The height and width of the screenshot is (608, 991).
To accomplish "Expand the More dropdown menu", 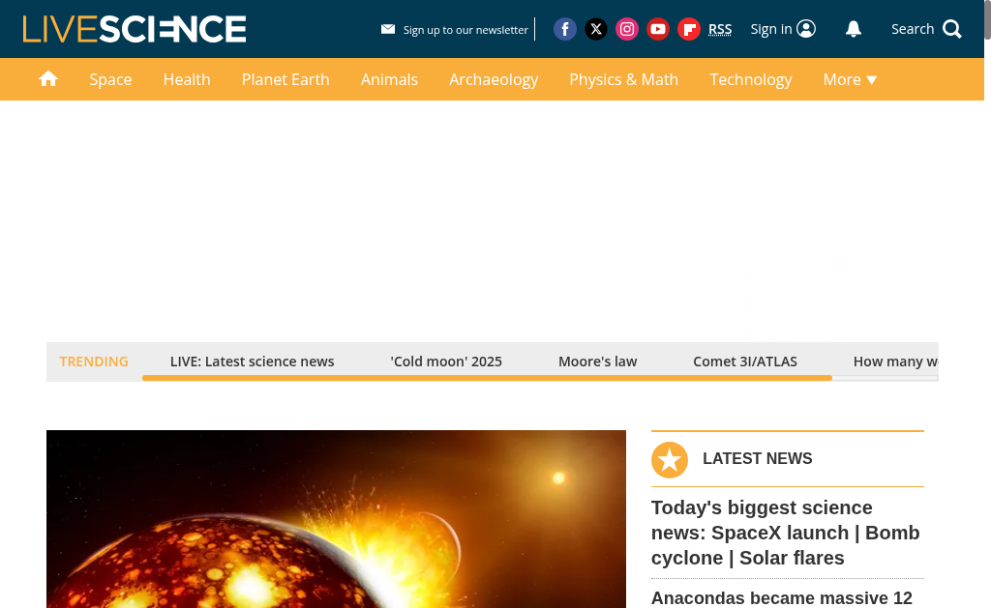I will tap(850, 79).
